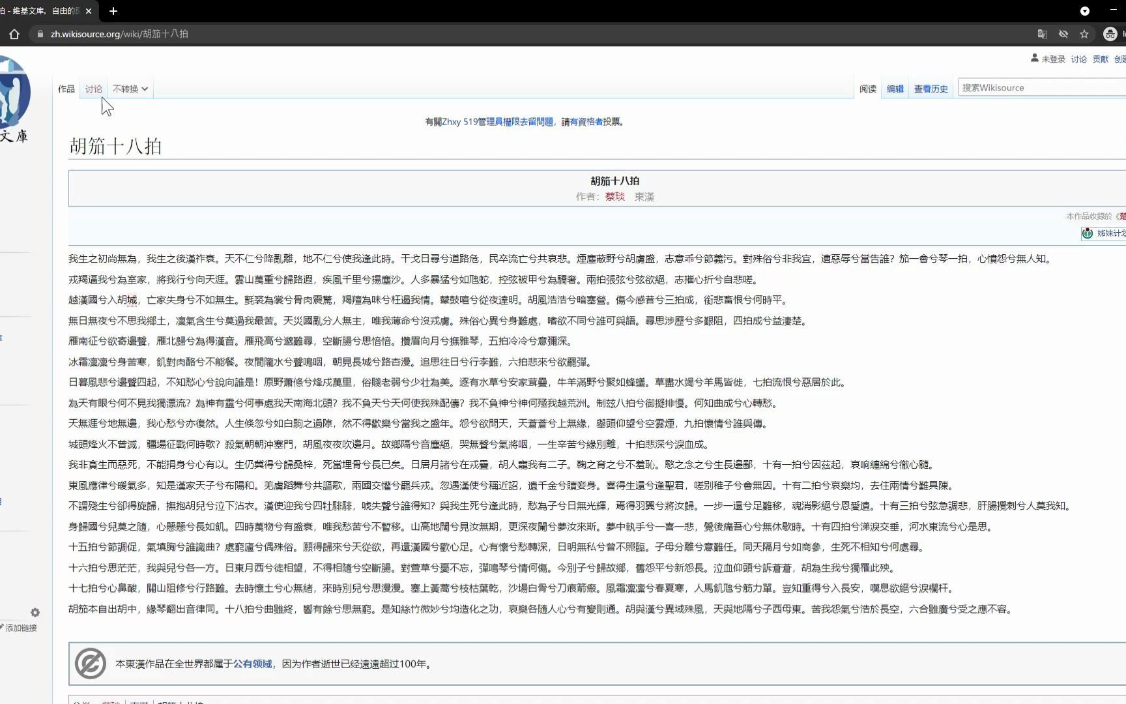Click the line starting 胡笳本自出胡中
1126x704 pixels.
541,609
